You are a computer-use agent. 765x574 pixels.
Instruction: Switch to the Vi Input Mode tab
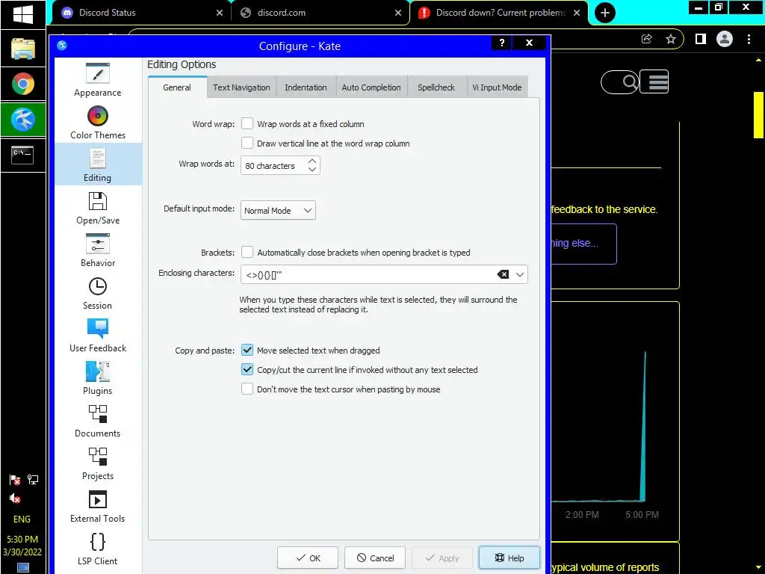click(x=497, y=87)
